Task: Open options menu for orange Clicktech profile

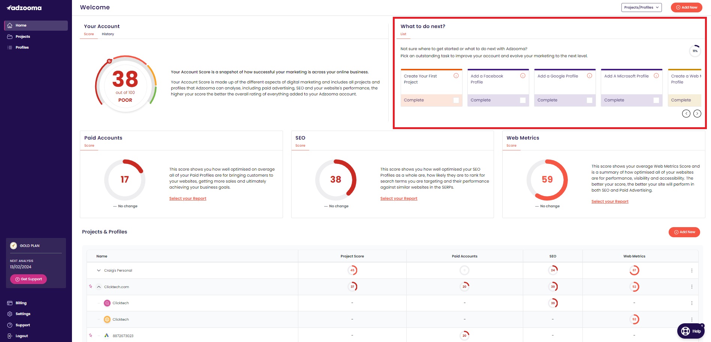Action: (x=692, y=320)
